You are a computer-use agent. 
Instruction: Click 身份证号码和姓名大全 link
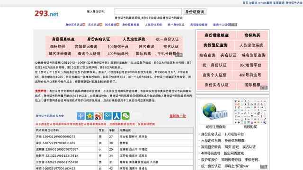coord(49,116)
